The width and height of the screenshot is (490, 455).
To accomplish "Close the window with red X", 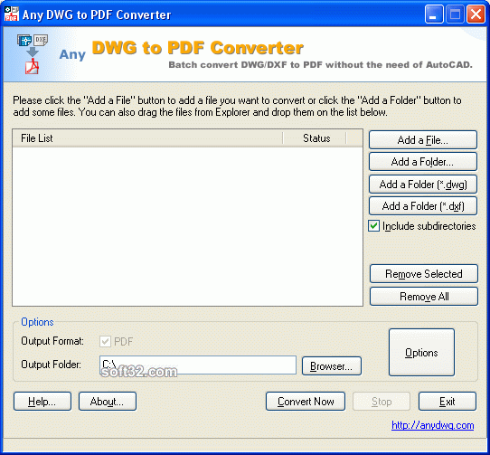I will tap(476, 14).
